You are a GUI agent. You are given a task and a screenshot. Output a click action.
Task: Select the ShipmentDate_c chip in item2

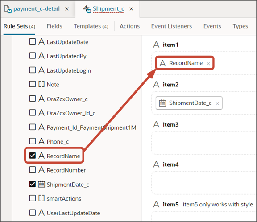[189, 103]
